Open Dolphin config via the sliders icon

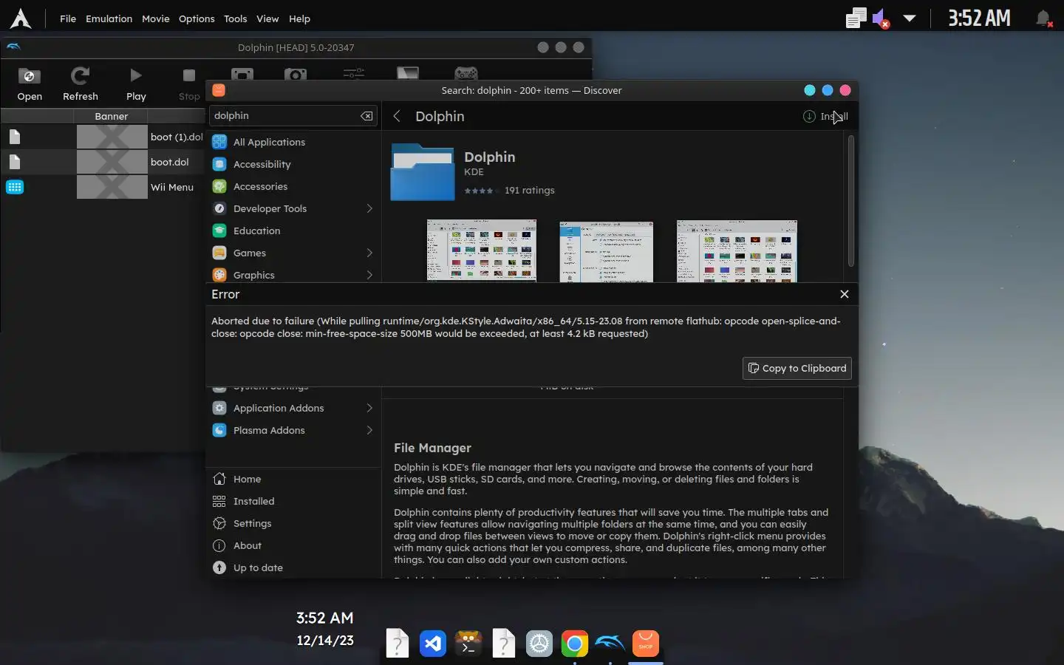point(354,74)
